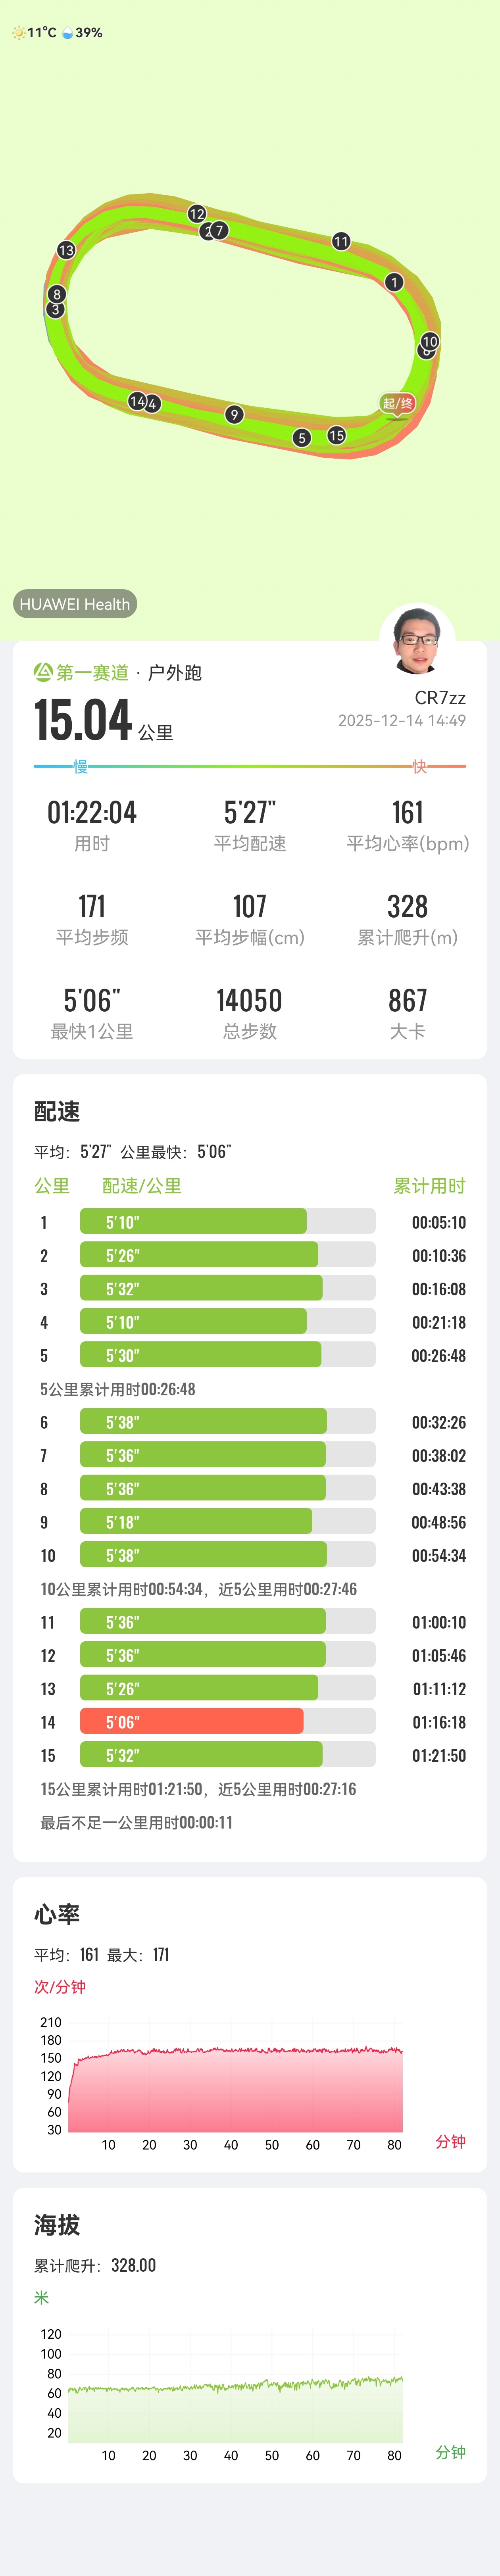Screen dimensions: 500x2576
Task: Click the green route logo icon
Action: click(x=43, y=672)
